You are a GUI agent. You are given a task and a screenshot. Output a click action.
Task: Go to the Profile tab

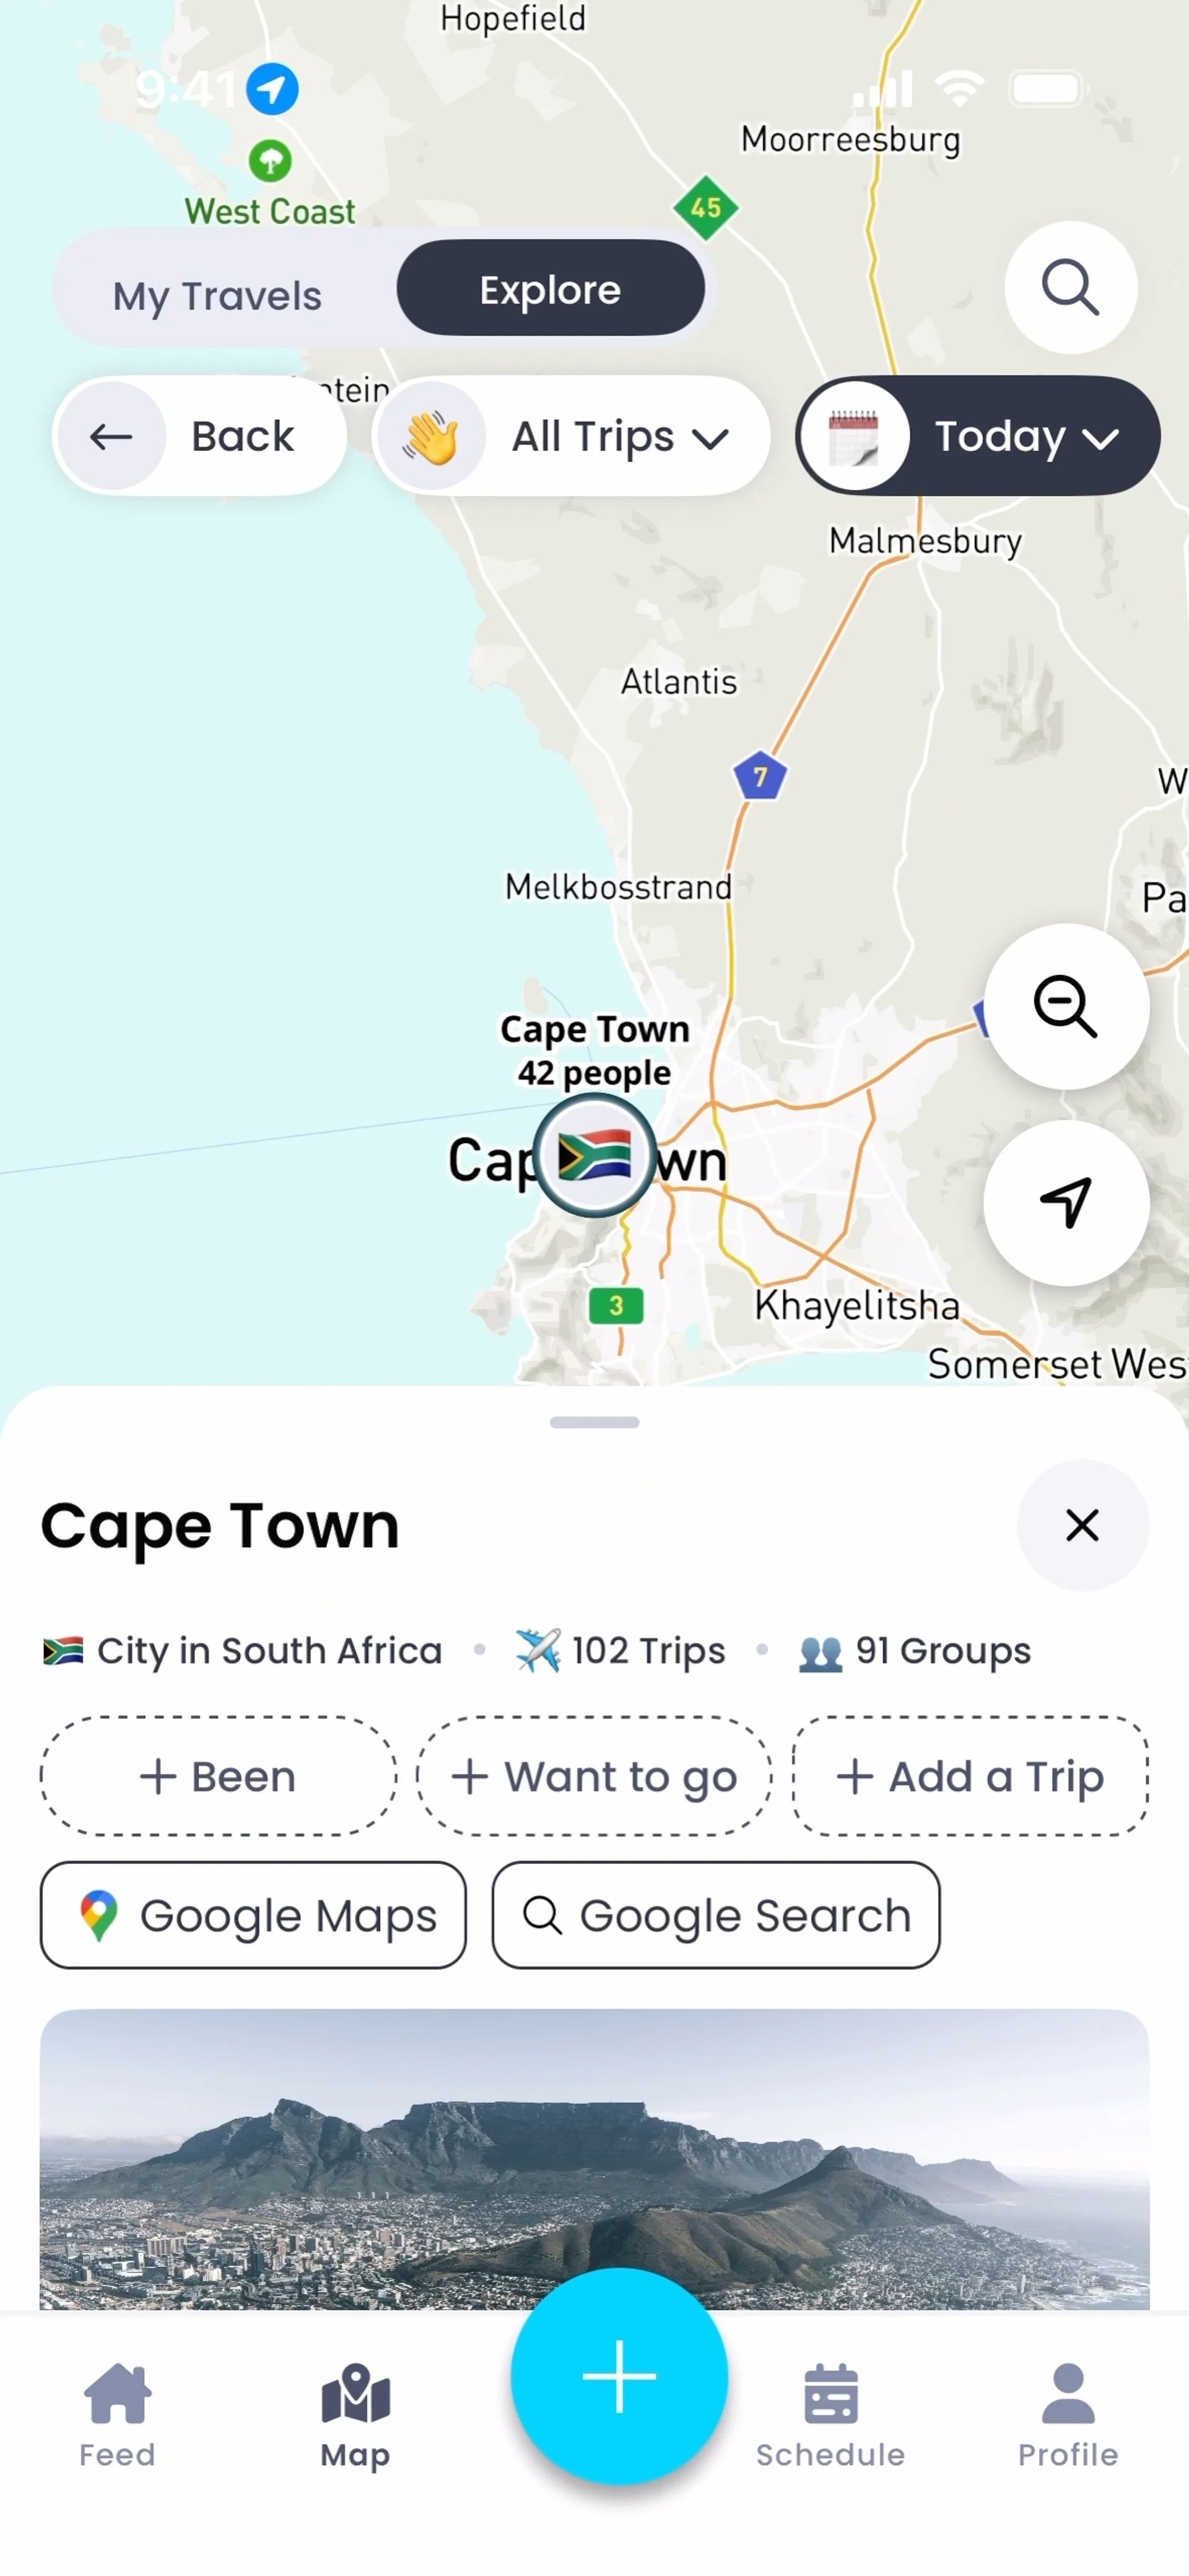point(1067,2414)
